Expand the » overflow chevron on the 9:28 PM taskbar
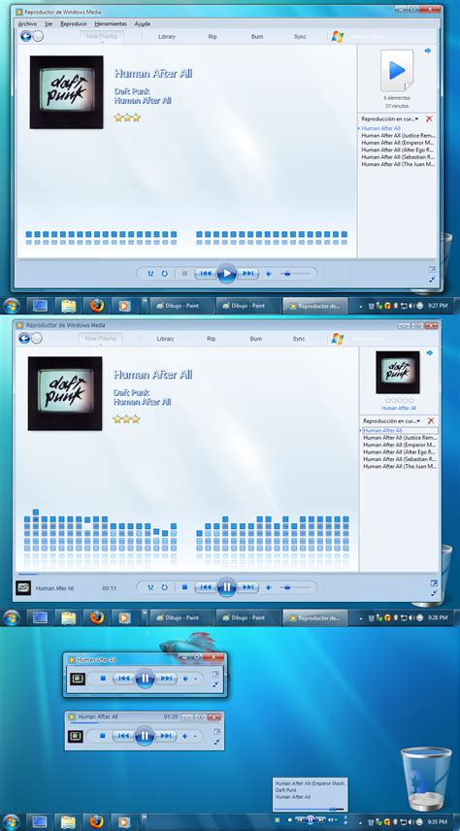 coord(145,612)
